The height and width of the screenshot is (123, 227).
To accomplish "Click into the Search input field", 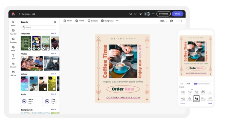I will pos(39,27).
